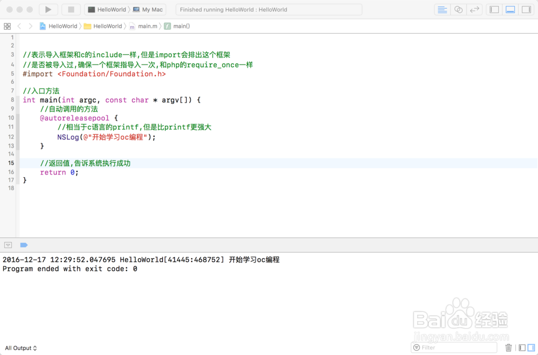Open the Assistant editor

click(457, 9)
